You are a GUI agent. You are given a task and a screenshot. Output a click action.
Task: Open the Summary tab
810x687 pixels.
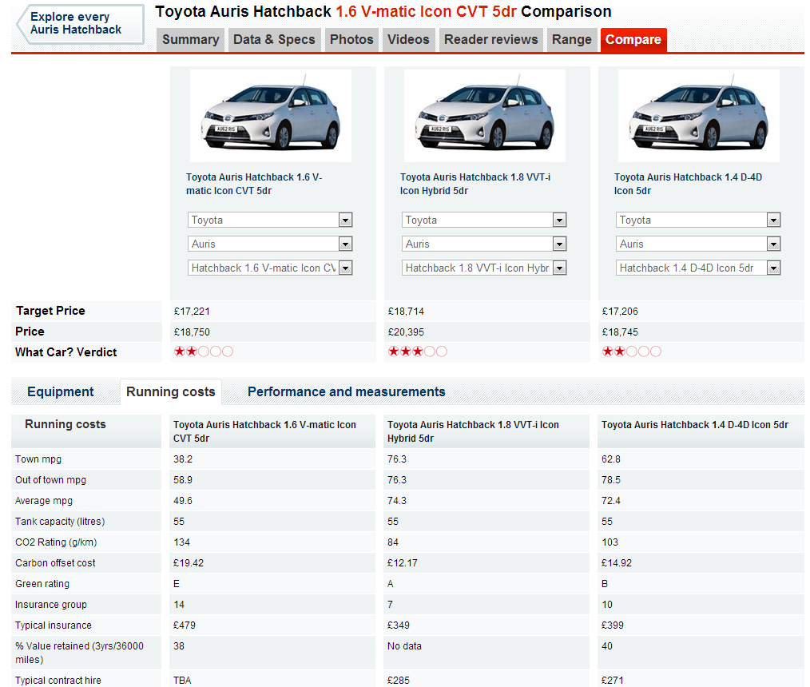point(190,40)
